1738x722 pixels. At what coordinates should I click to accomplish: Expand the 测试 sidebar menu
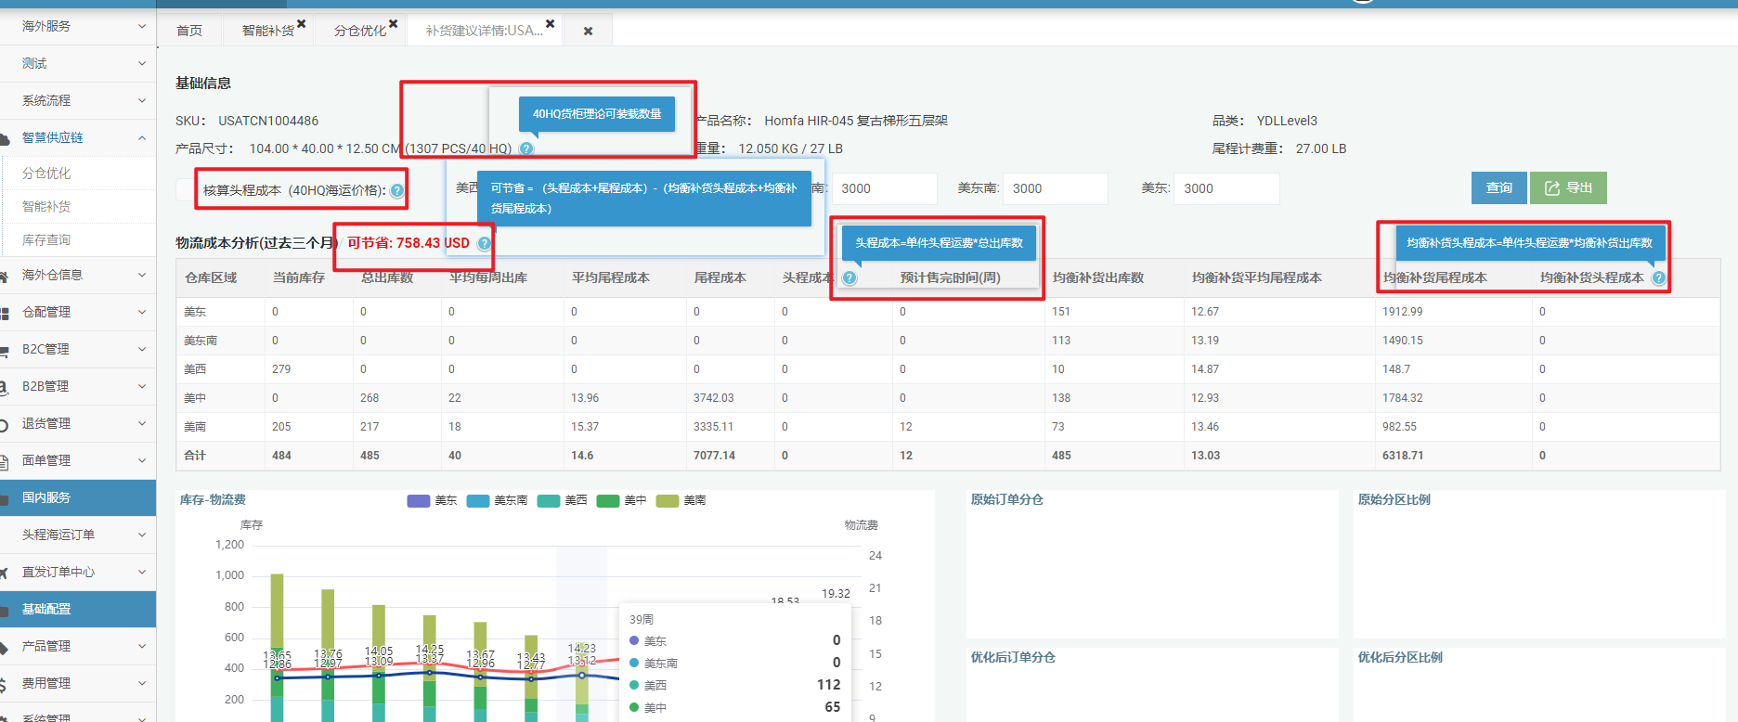(x=78, y=63)
